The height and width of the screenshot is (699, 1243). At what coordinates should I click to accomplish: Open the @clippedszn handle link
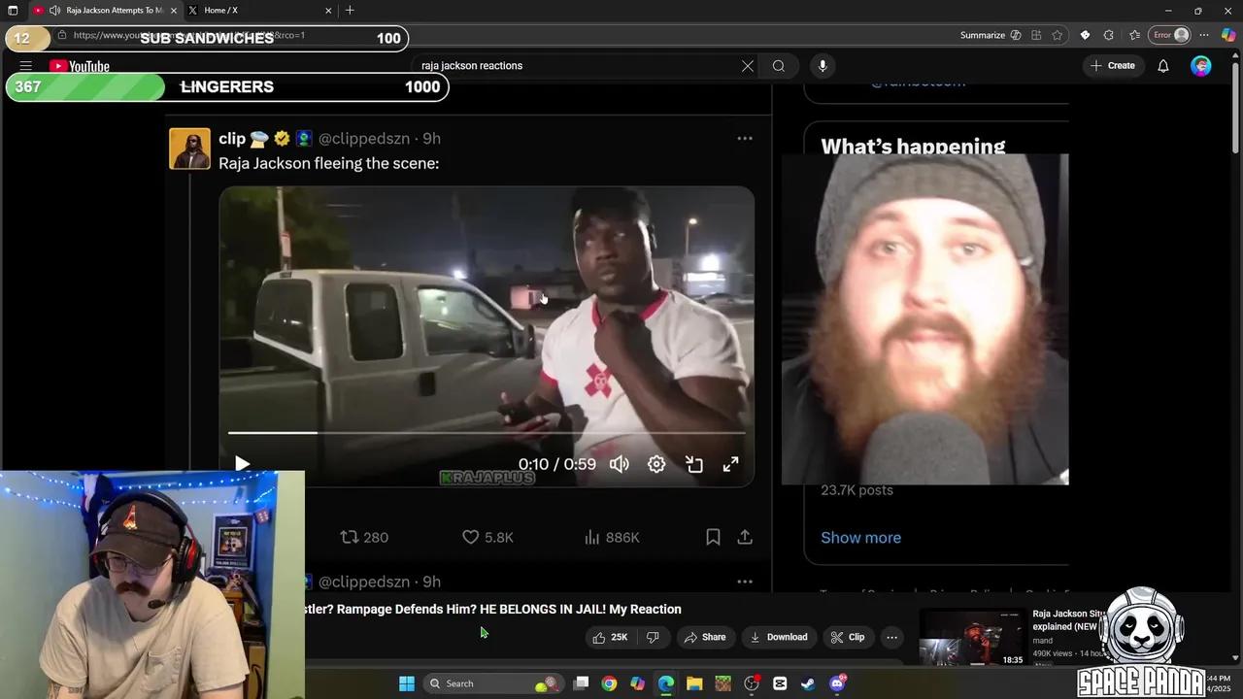pyautogui.click(x=364, y=139)
